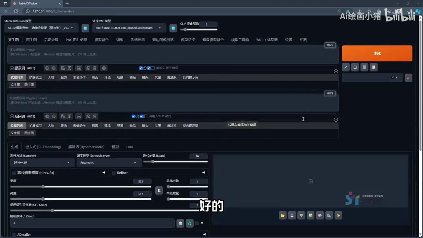Send image to inpaint palette icon
The image size is (423, 238).
[x=320, y=216]
